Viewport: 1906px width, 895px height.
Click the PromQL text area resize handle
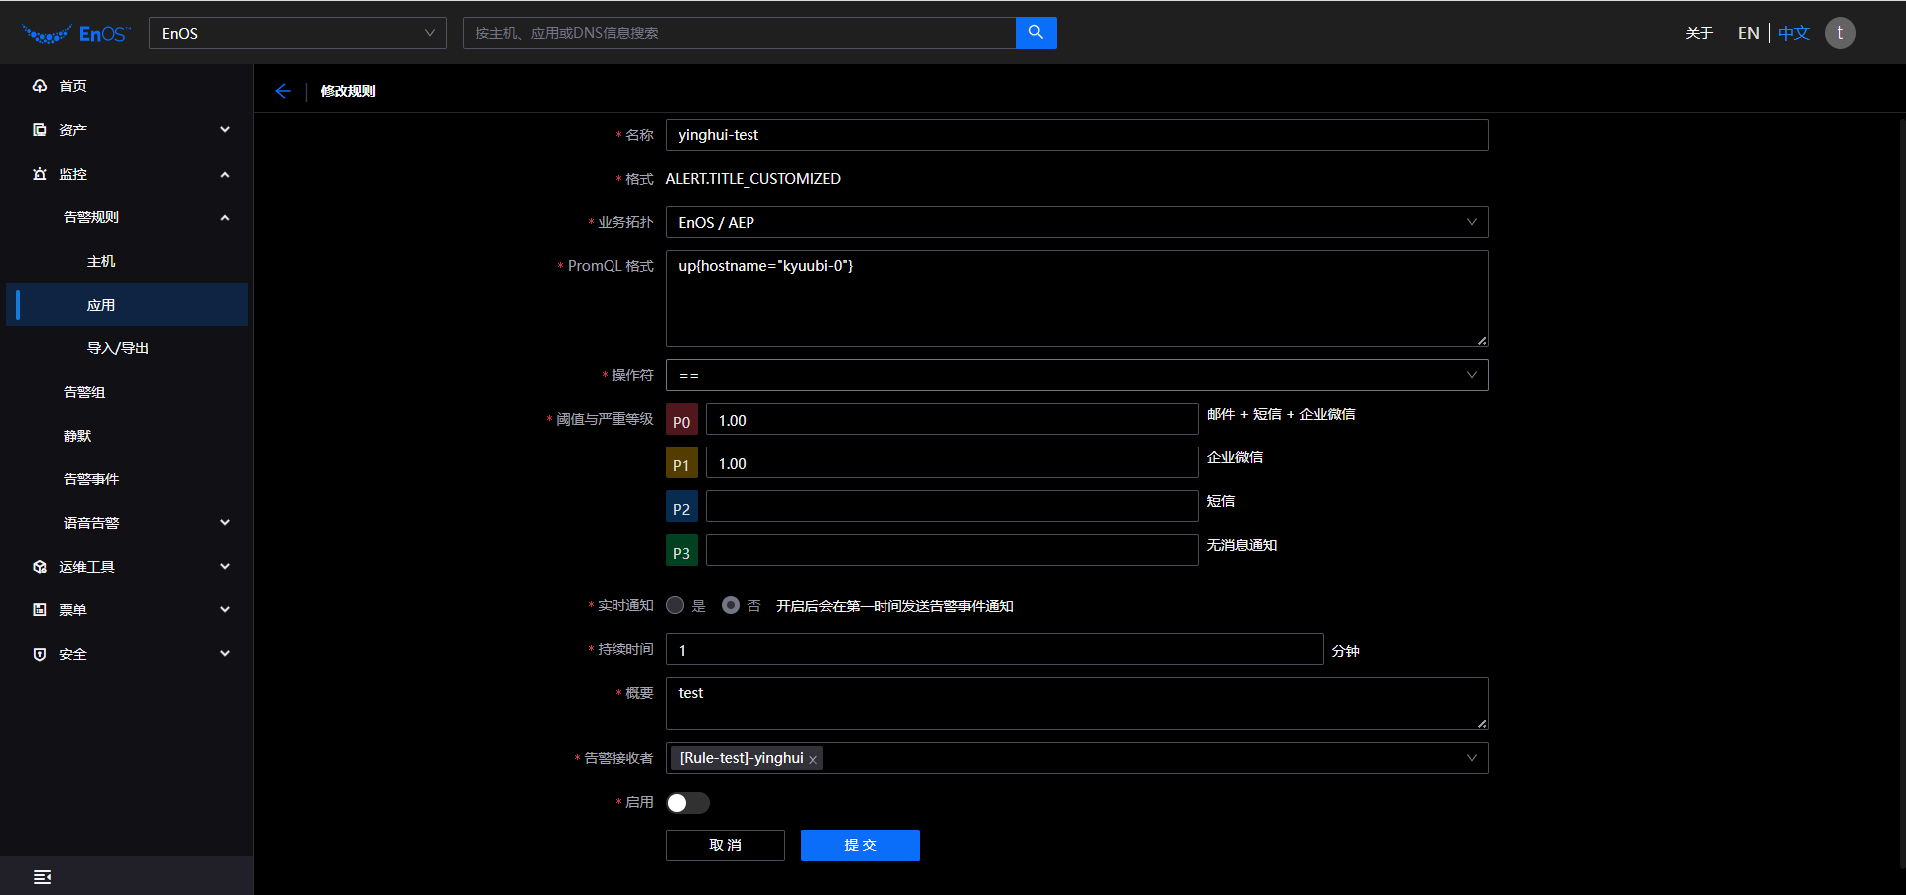(1482, 340)
